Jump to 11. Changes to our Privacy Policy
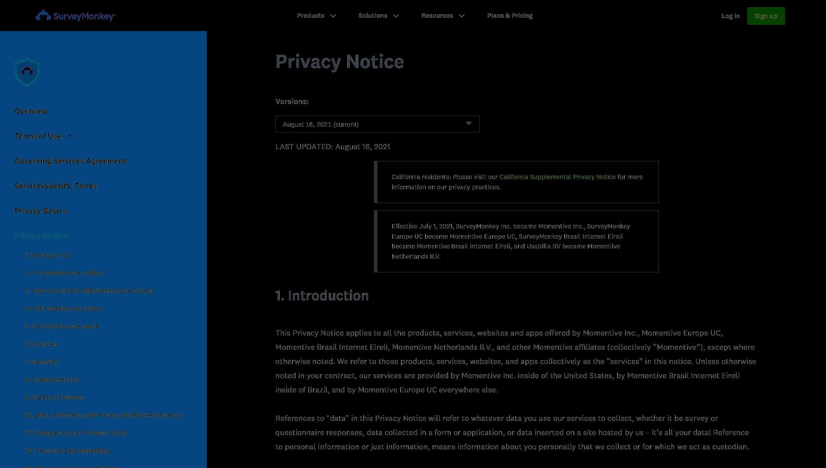 point(76,433)
